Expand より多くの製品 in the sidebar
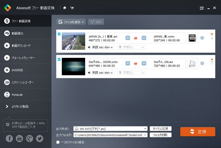Screen dimensions: 221x148 pyautogui.click(x=26, y=107)
